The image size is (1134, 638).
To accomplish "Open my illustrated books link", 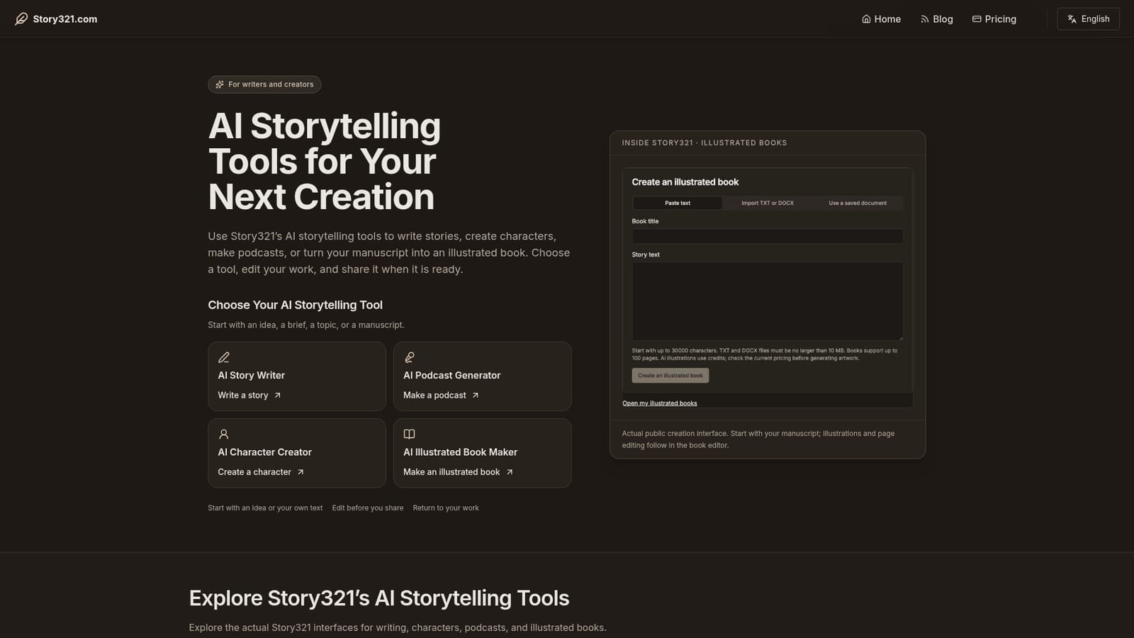I will pyautogui.click(x=660, y=403).
